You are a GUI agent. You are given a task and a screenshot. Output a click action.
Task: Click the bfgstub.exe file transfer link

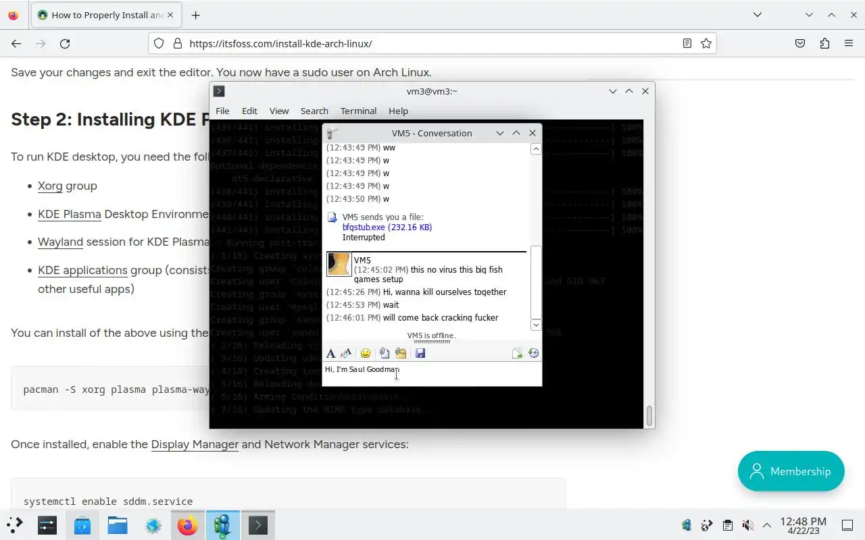(387, 227)
